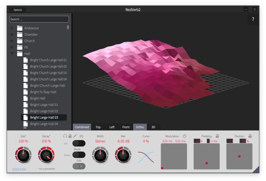This screenshot has width=266, height=181.
Task: Click the Position XY pad
Action: point(239,156)
